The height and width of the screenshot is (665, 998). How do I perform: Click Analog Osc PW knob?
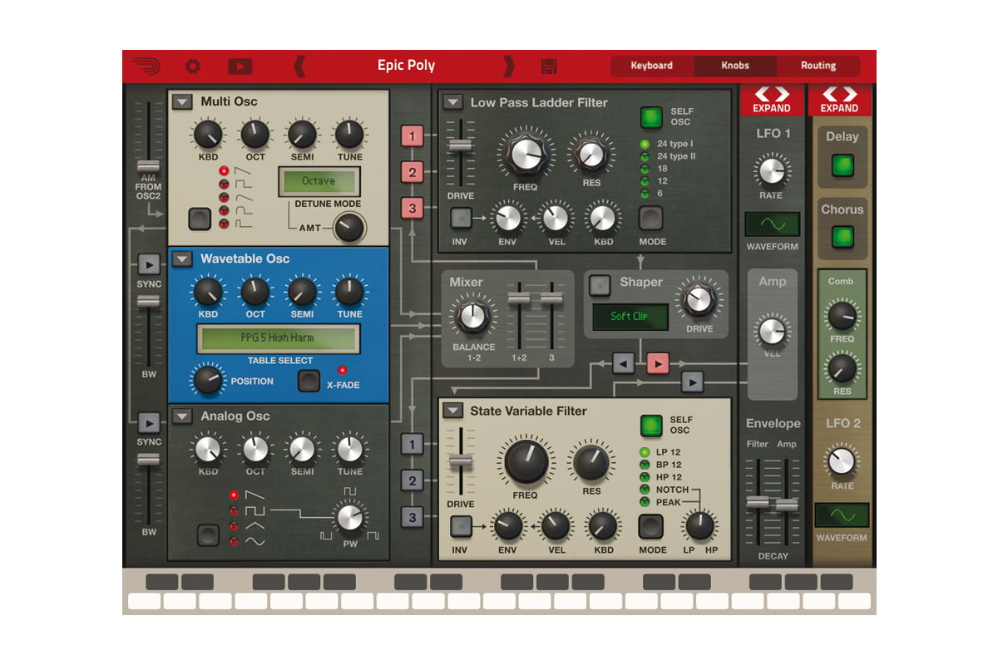[x=350, y=518]
